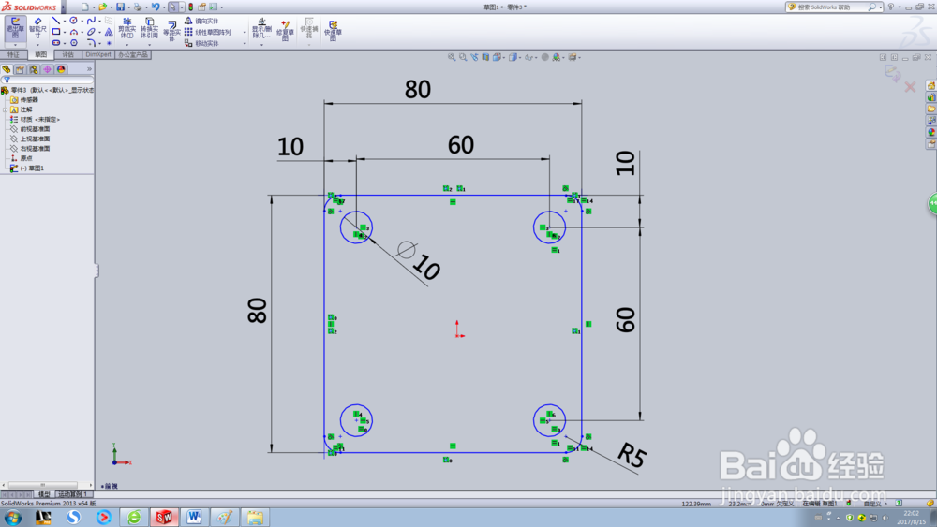Switch to the DimXpert tab
937x527 pixels.
(x=98, y=54)
